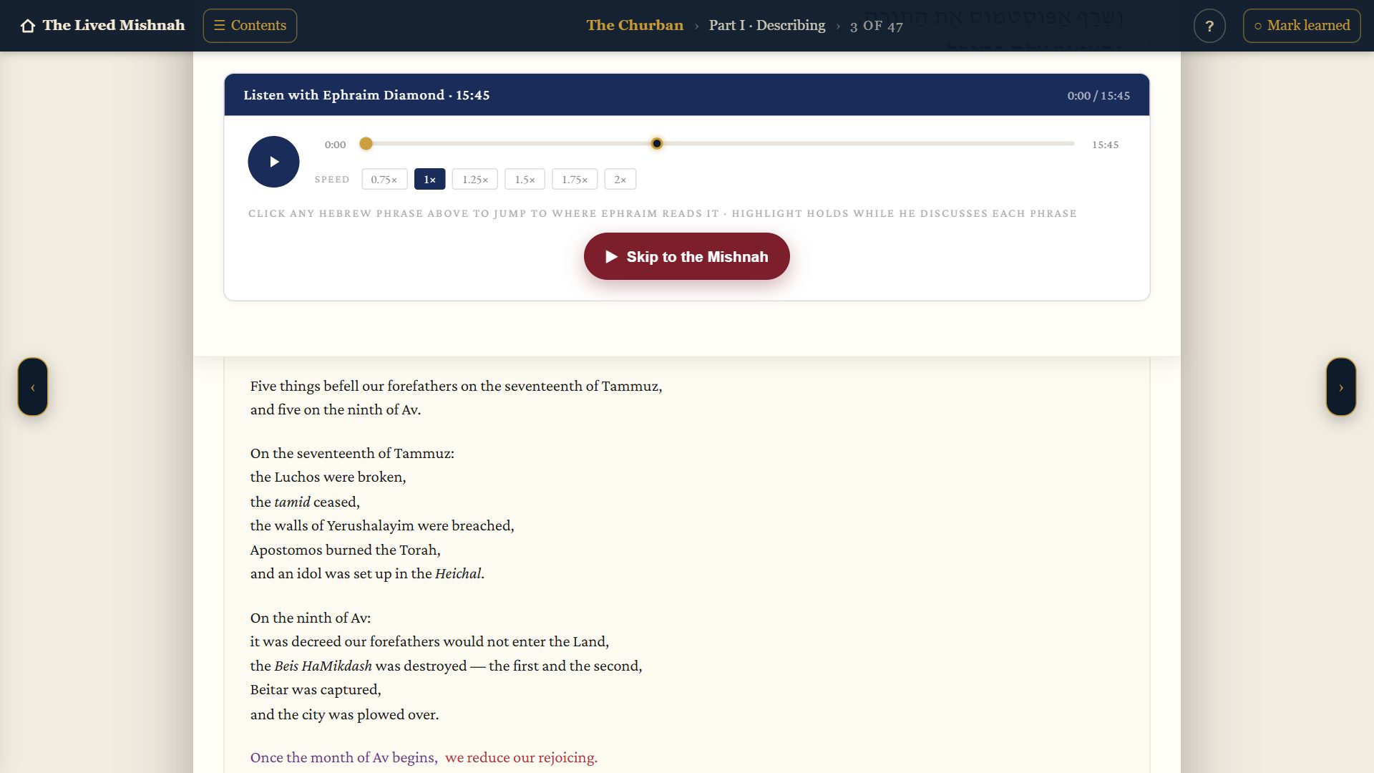Screen dimensions: 1374x773
Task: Set speed to 2×
Action: pos(620,179)
